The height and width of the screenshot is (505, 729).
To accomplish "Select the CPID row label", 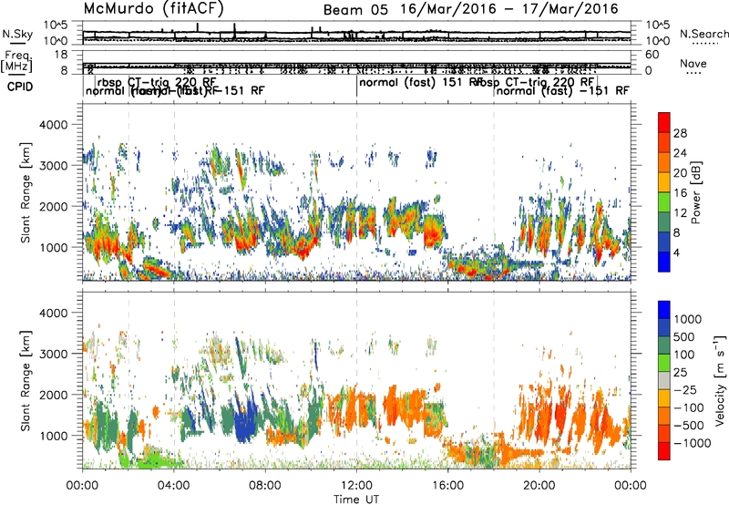I will pyautogui.click(x=20, y=87).
